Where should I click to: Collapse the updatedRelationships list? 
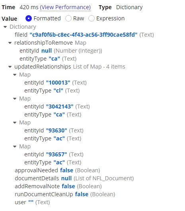click(x=10, y=67)
